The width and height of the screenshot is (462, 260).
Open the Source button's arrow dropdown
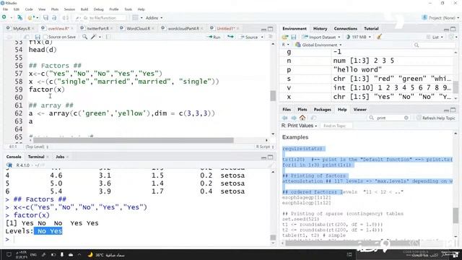[262, 37]
